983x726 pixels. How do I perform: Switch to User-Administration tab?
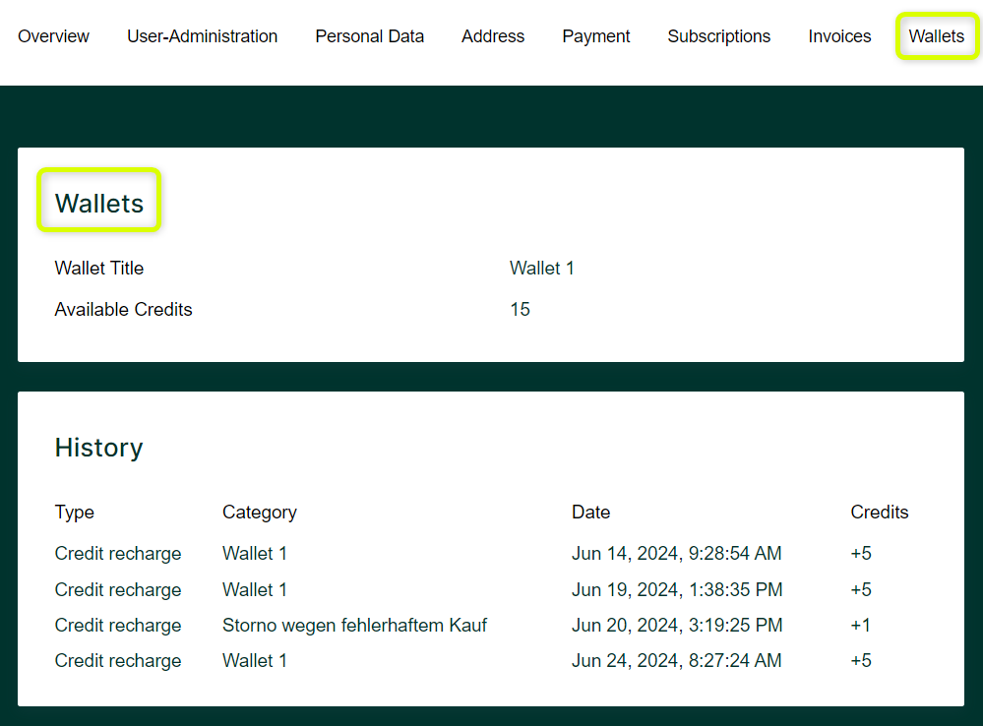(x=202, y=36)
